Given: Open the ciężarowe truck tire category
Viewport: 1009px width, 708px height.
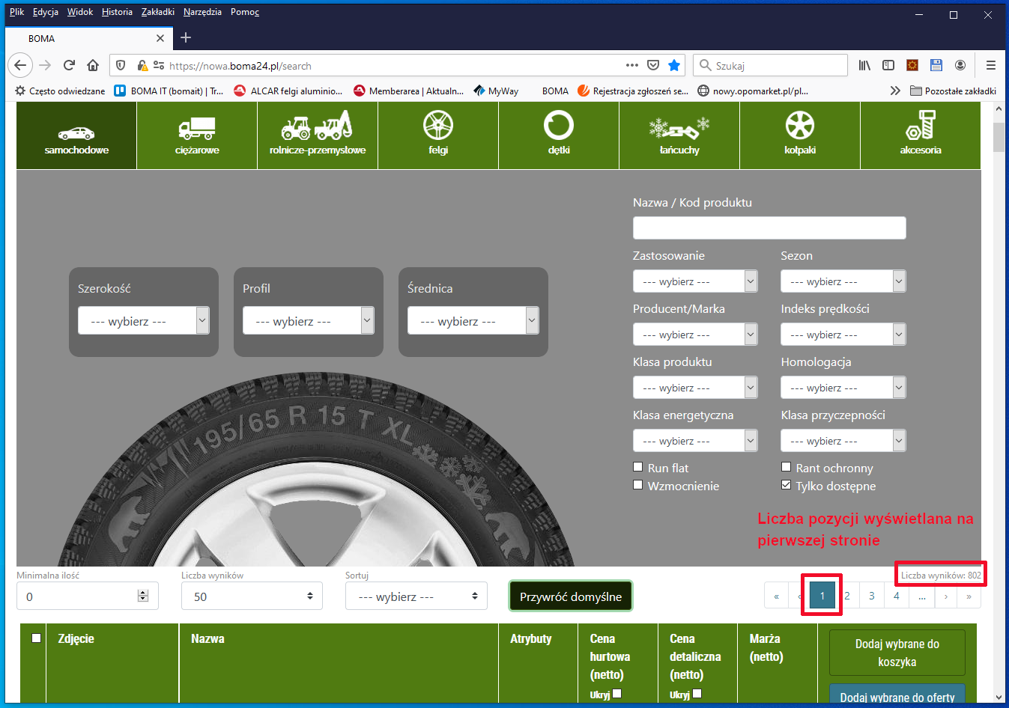Looking at the screenshot, I should pyautogui.click(x=197, y=135).
